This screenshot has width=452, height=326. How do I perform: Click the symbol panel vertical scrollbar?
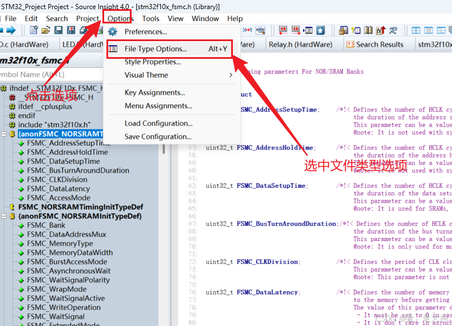[x=164, y=149]
